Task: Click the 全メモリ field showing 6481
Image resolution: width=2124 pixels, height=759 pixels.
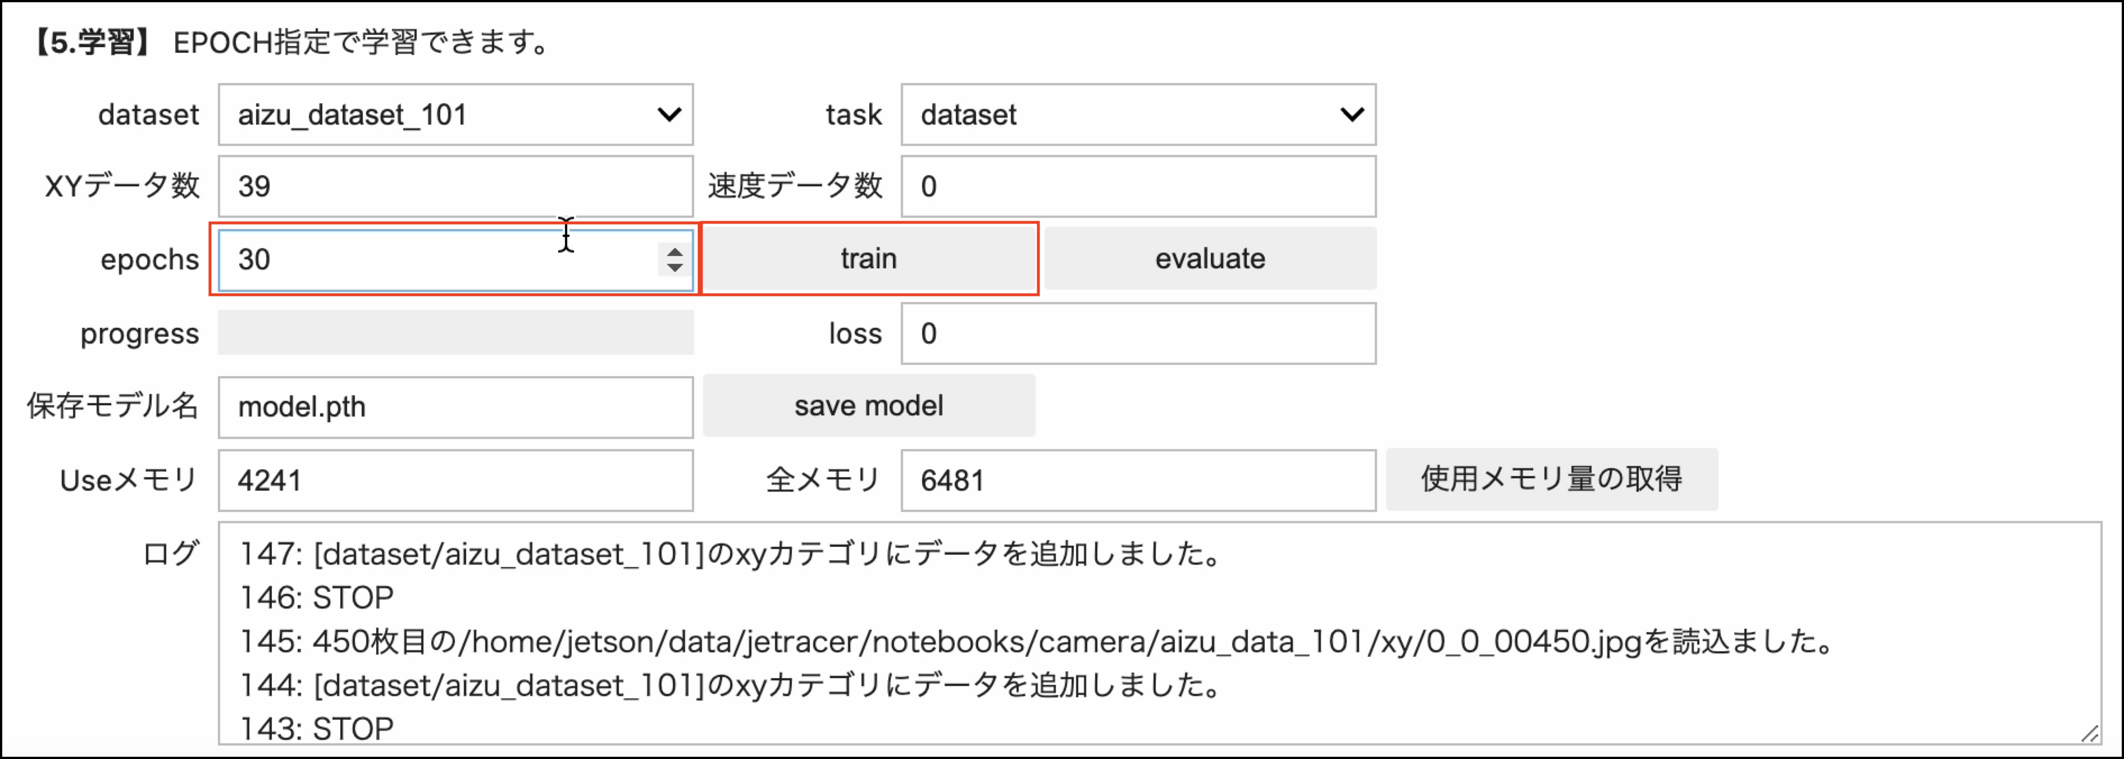Action: [1138, 481]
